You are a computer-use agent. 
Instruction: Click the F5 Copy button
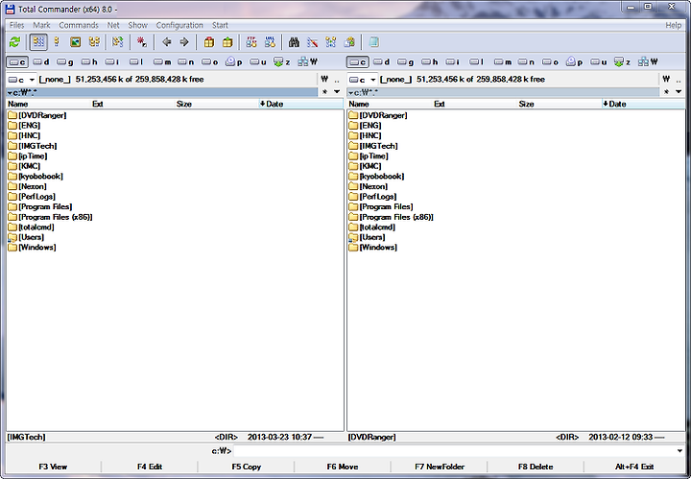(x=246, y=467)
